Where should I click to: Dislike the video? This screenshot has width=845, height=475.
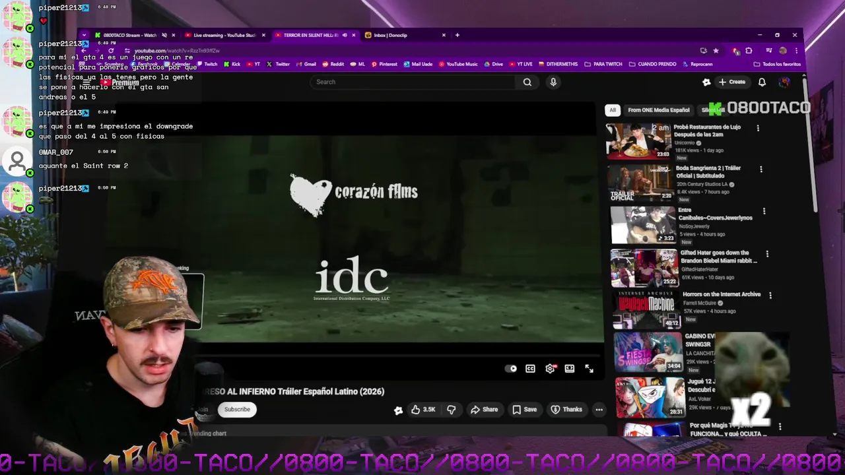pos(452,410)
